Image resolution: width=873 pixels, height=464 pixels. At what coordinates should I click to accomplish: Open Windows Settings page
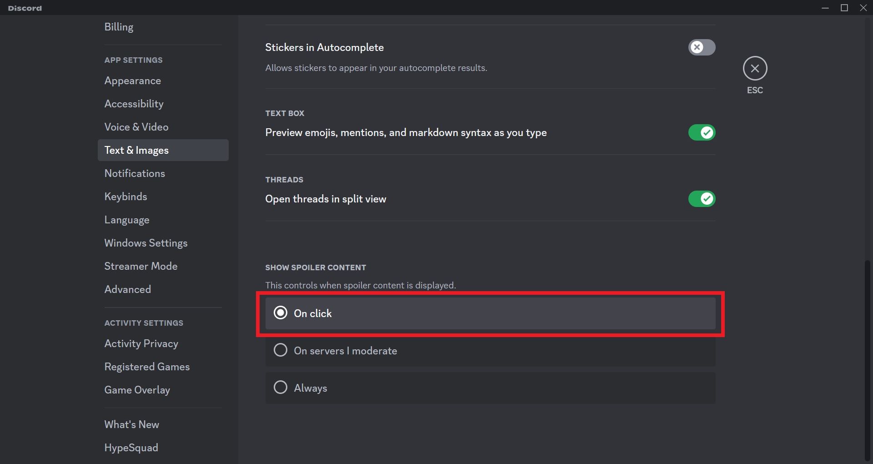145,243
